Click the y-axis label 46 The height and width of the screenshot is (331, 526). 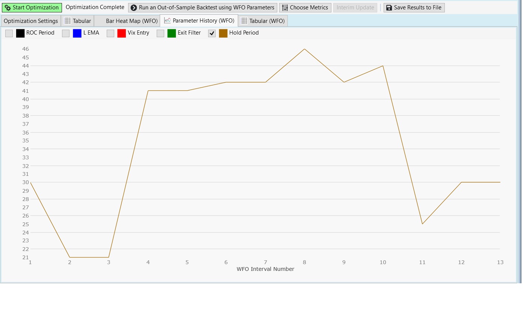click(x=26, y=49)
